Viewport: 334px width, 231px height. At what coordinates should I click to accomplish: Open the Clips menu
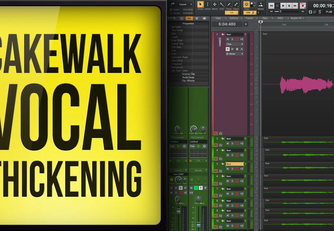click(x=267, y=18)
